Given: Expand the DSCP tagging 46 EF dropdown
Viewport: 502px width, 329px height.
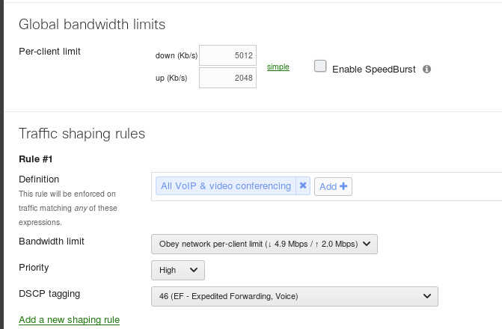Looking at the screenshot, I should click(294, 296).
